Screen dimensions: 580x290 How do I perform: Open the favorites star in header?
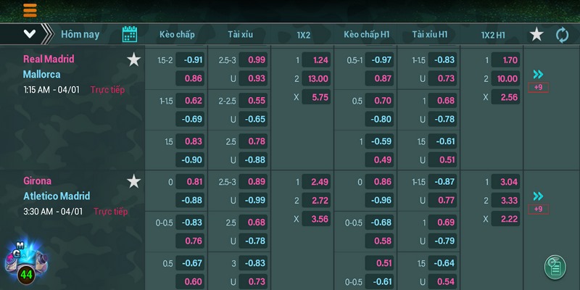(536, 34)
